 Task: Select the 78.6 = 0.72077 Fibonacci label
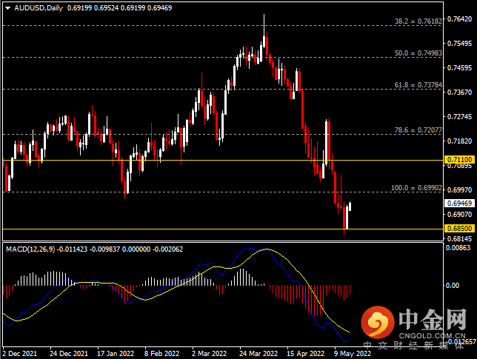(x=418, y=130)
